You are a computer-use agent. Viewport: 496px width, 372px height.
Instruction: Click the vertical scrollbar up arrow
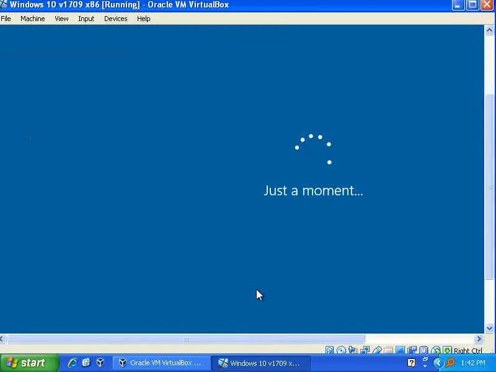[x=489, y=30]
